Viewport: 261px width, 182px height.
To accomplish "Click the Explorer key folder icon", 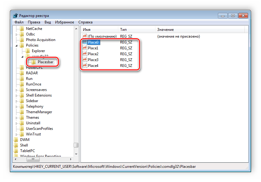I will click(28, 51).
